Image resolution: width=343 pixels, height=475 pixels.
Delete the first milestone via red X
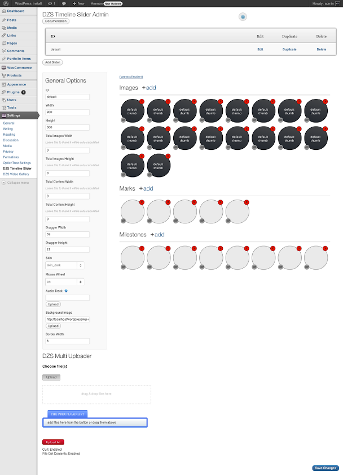click(142, 248)
